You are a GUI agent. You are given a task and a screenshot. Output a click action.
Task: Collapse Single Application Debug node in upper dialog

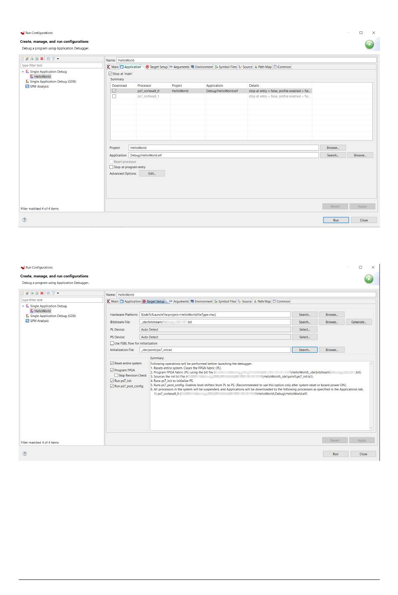click(23, 72)
